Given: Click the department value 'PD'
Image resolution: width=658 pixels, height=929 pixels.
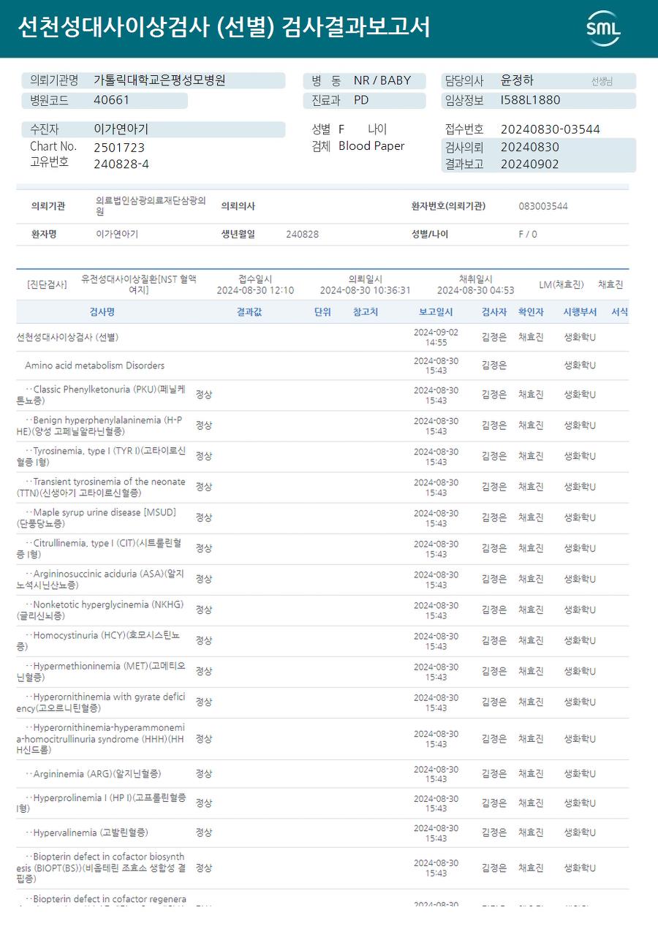Looking at the screenshot, I should (x=361, y=100).
